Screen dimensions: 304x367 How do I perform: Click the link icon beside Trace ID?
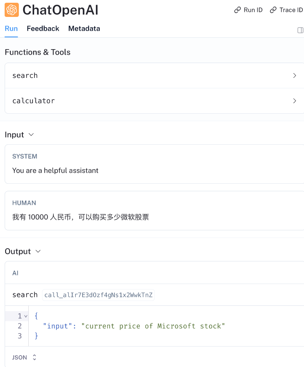[x=273, y=10]
